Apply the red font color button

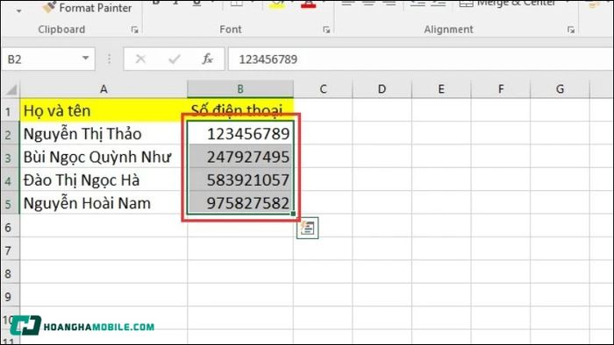(309, 4)
